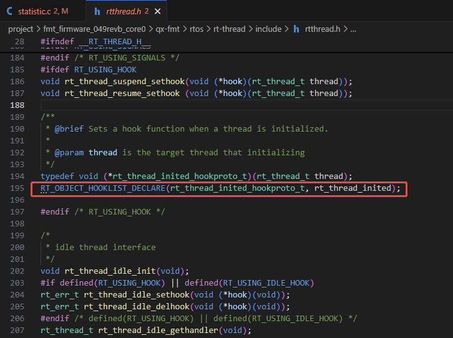Viewport: 453px width, 338px height.
Task: Click the breadcrumb ellipsis symbol entry
Action: 353,29
